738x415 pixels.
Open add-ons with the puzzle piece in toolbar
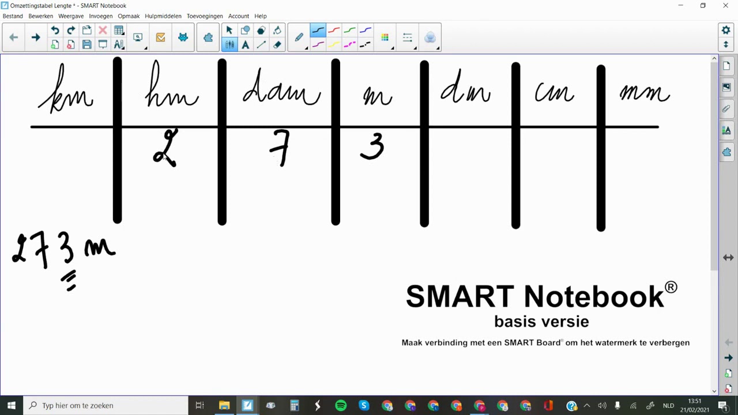coord(208,37)
